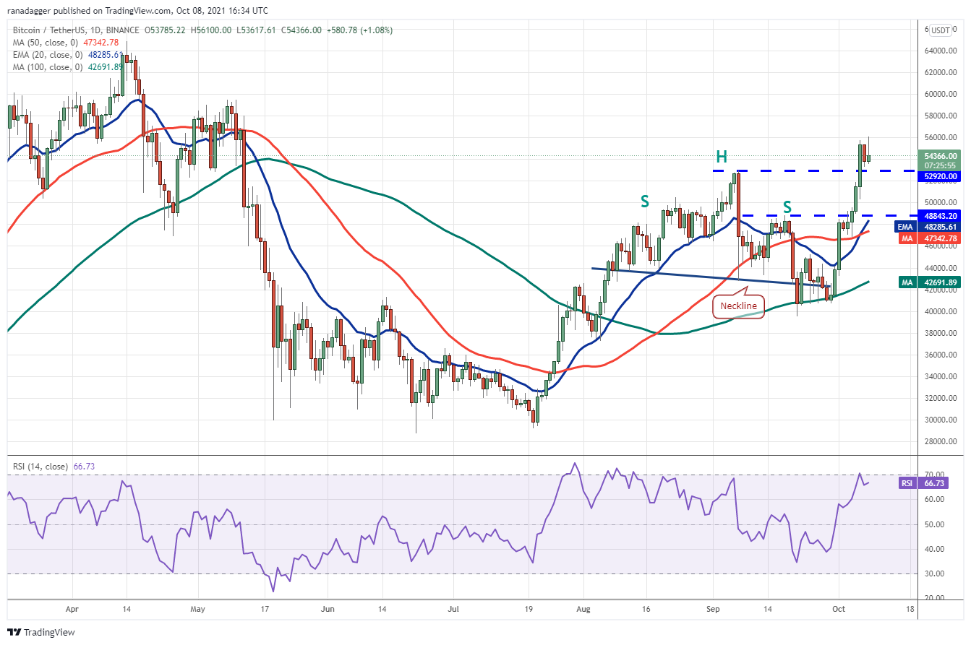Click the 40000.00 price axis tick

tap(940, 311)
